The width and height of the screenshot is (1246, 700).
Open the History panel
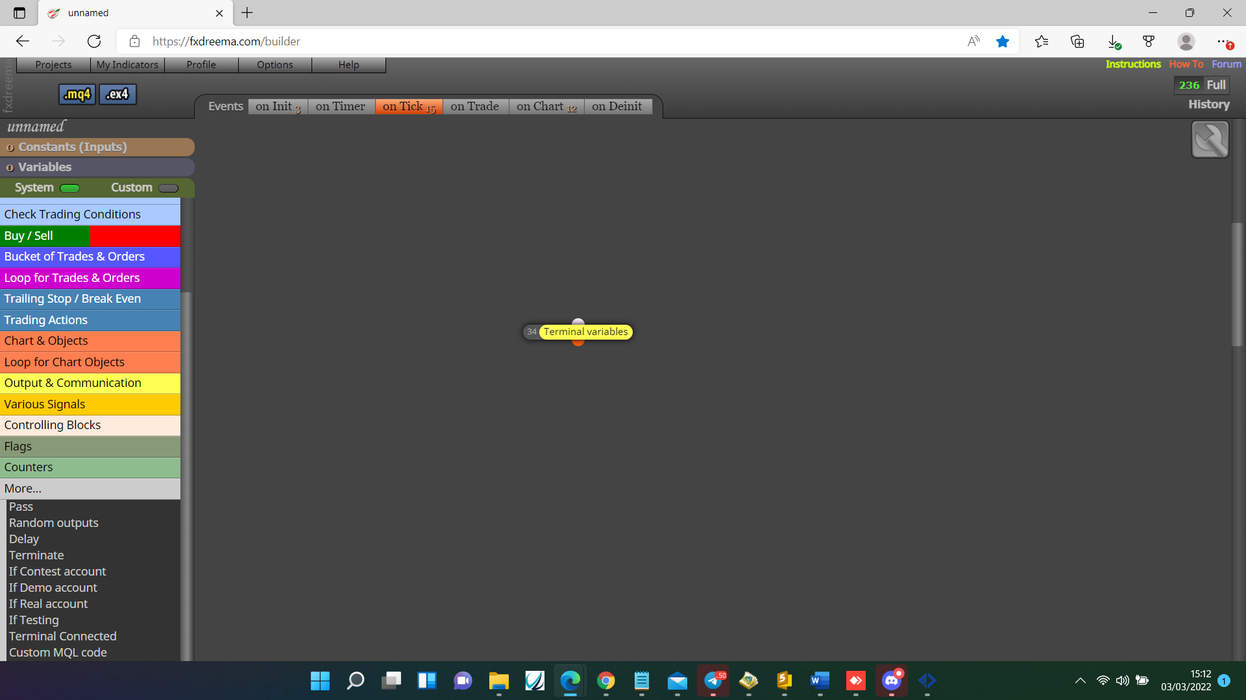pos(1209,104)
